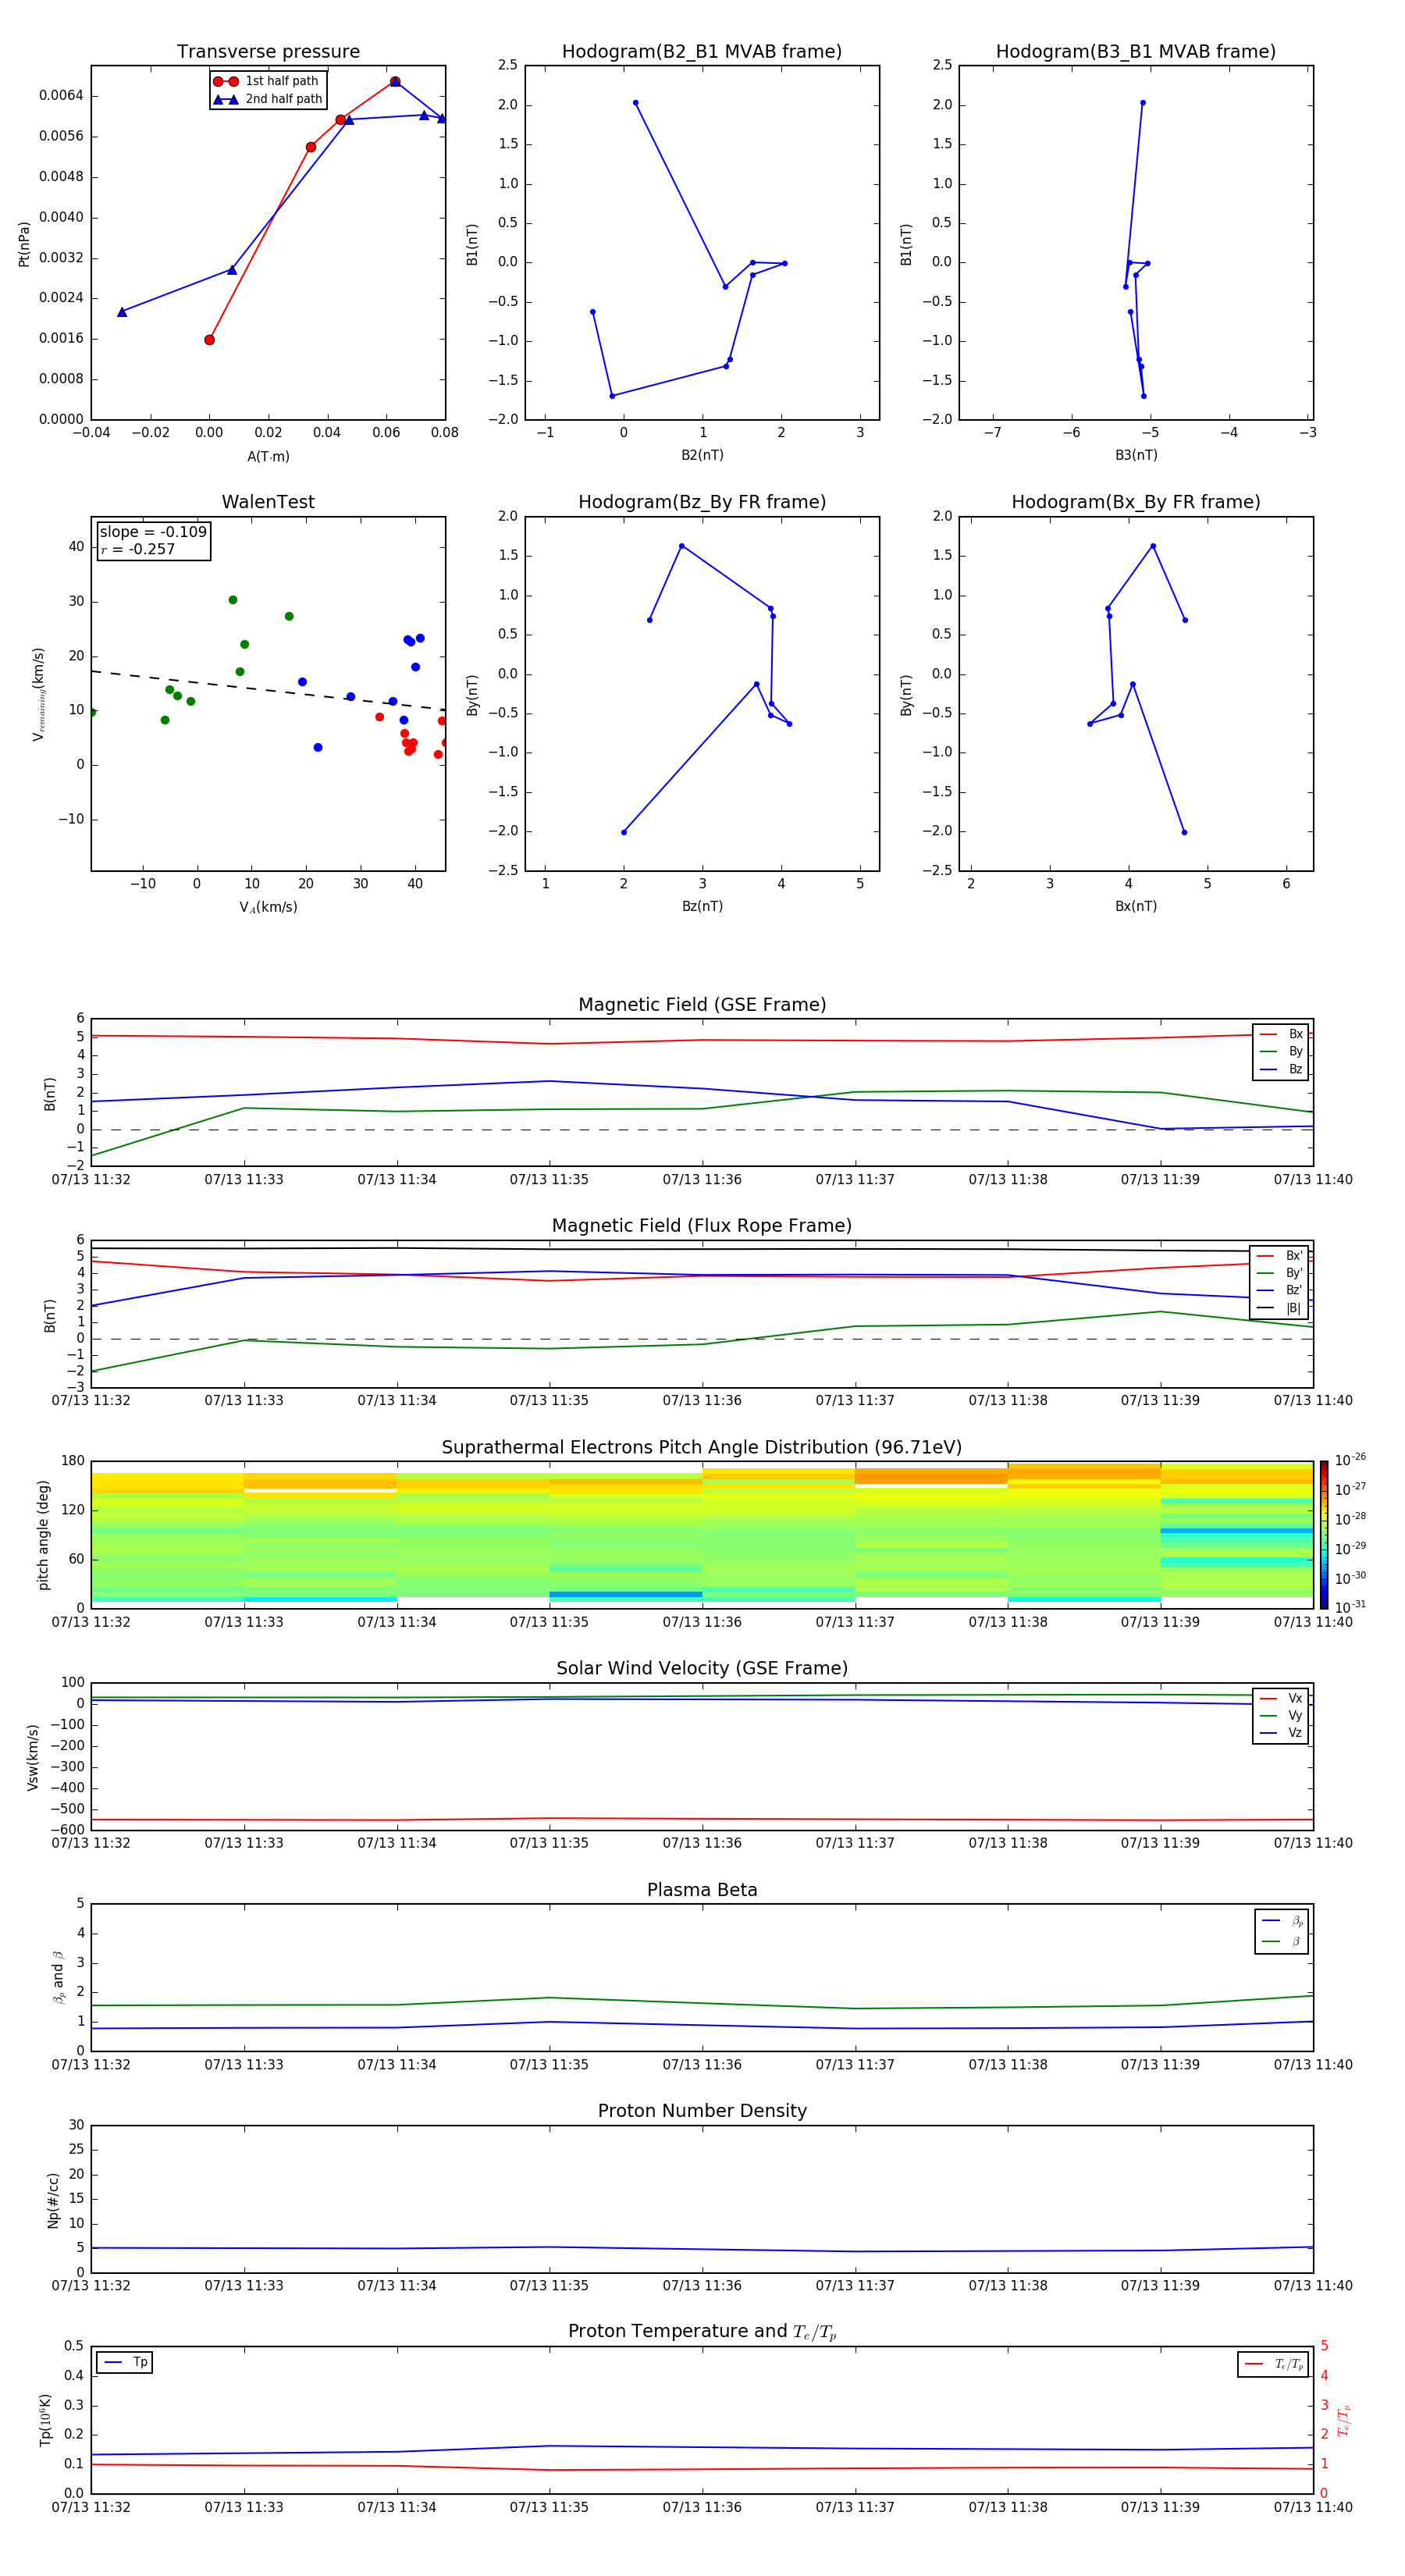Select the 10^-31 color bar label

pyautogui.click(x=1350, y=1607)
